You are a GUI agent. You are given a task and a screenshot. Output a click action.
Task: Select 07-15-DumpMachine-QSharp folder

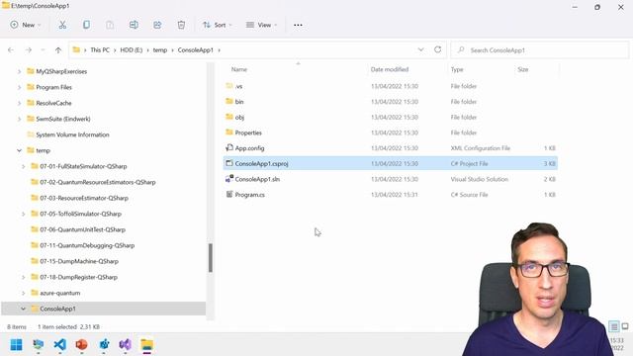pos(79,261)
